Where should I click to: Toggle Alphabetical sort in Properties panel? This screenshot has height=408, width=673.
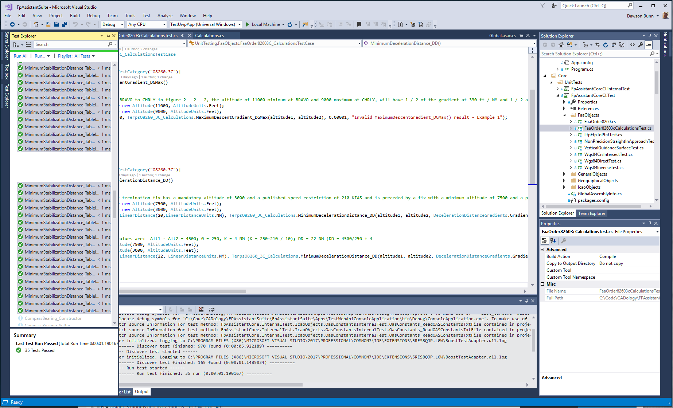(x=553, y=241)
